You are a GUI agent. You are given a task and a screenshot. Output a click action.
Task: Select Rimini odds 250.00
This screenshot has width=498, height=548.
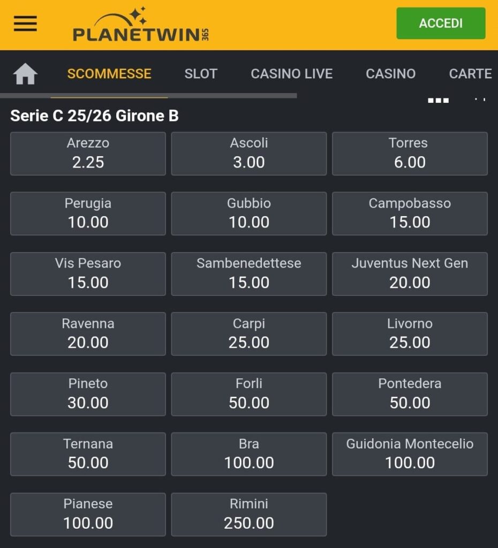click(x=248, y=514)
